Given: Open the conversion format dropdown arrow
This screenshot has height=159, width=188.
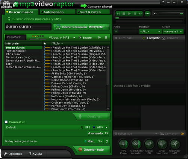Looking at the screenshot, I should [106, 127].
